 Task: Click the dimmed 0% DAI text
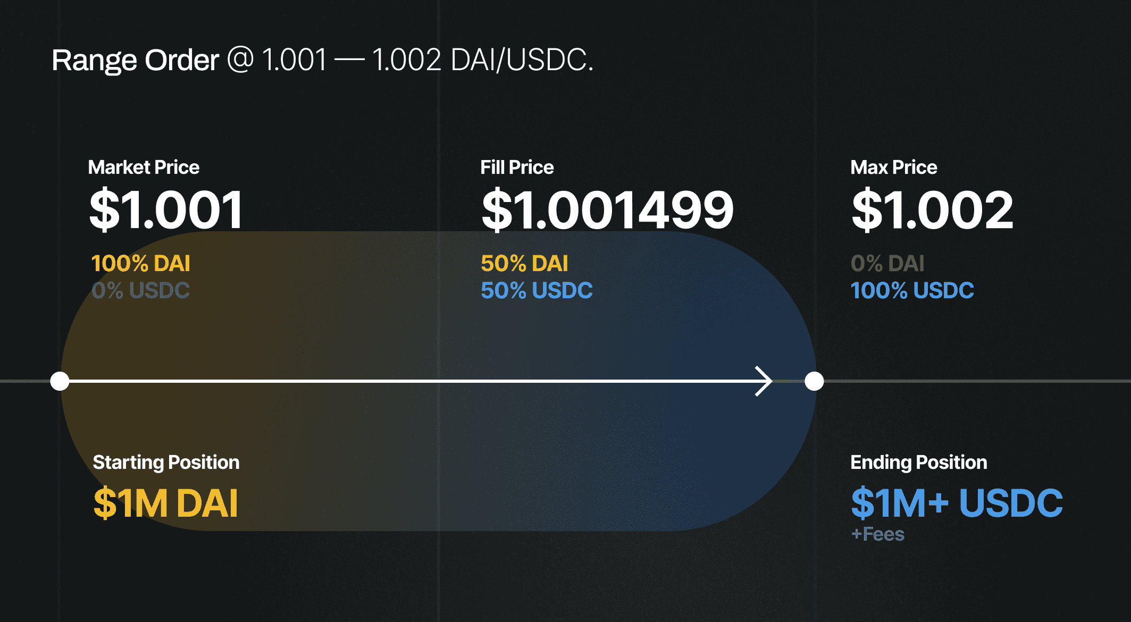click(x=887, y=263)
